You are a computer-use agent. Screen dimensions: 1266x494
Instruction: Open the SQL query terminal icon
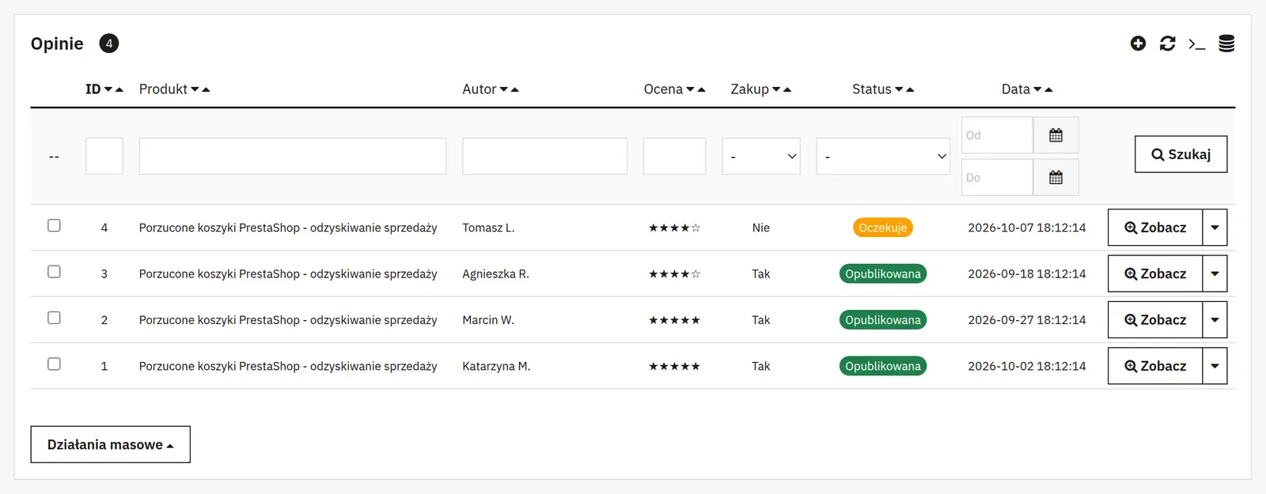tap(1197, 44)
